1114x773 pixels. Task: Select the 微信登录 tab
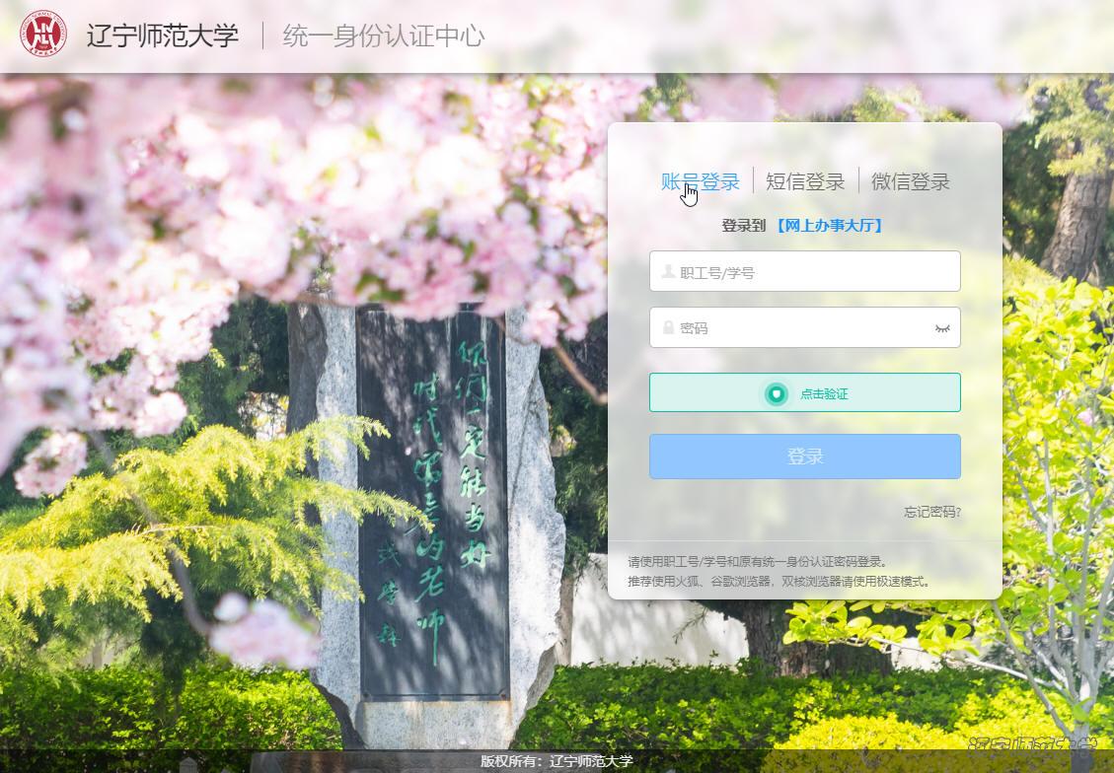point(910,181)
